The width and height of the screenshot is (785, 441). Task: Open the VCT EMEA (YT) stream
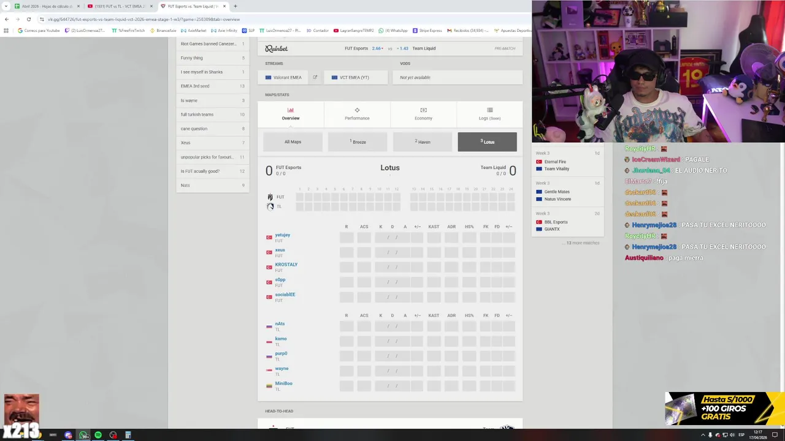click(x=355, y=77)
